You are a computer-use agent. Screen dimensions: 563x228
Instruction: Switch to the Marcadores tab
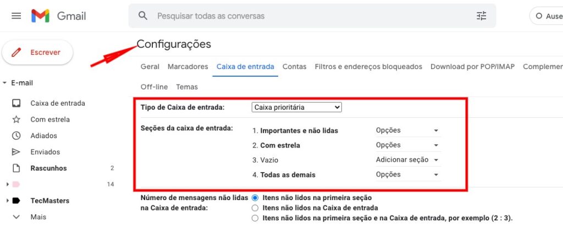187,66
